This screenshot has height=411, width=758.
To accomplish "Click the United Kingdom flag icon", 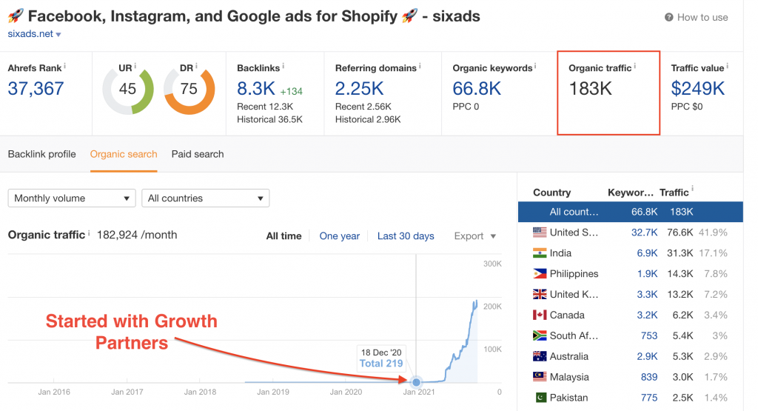I will [x=540, y=295].
